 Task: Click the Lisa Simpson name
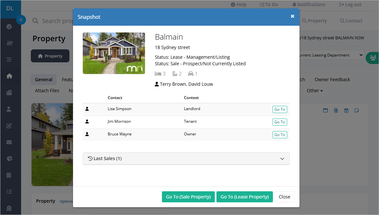click(x=119, y=109)
